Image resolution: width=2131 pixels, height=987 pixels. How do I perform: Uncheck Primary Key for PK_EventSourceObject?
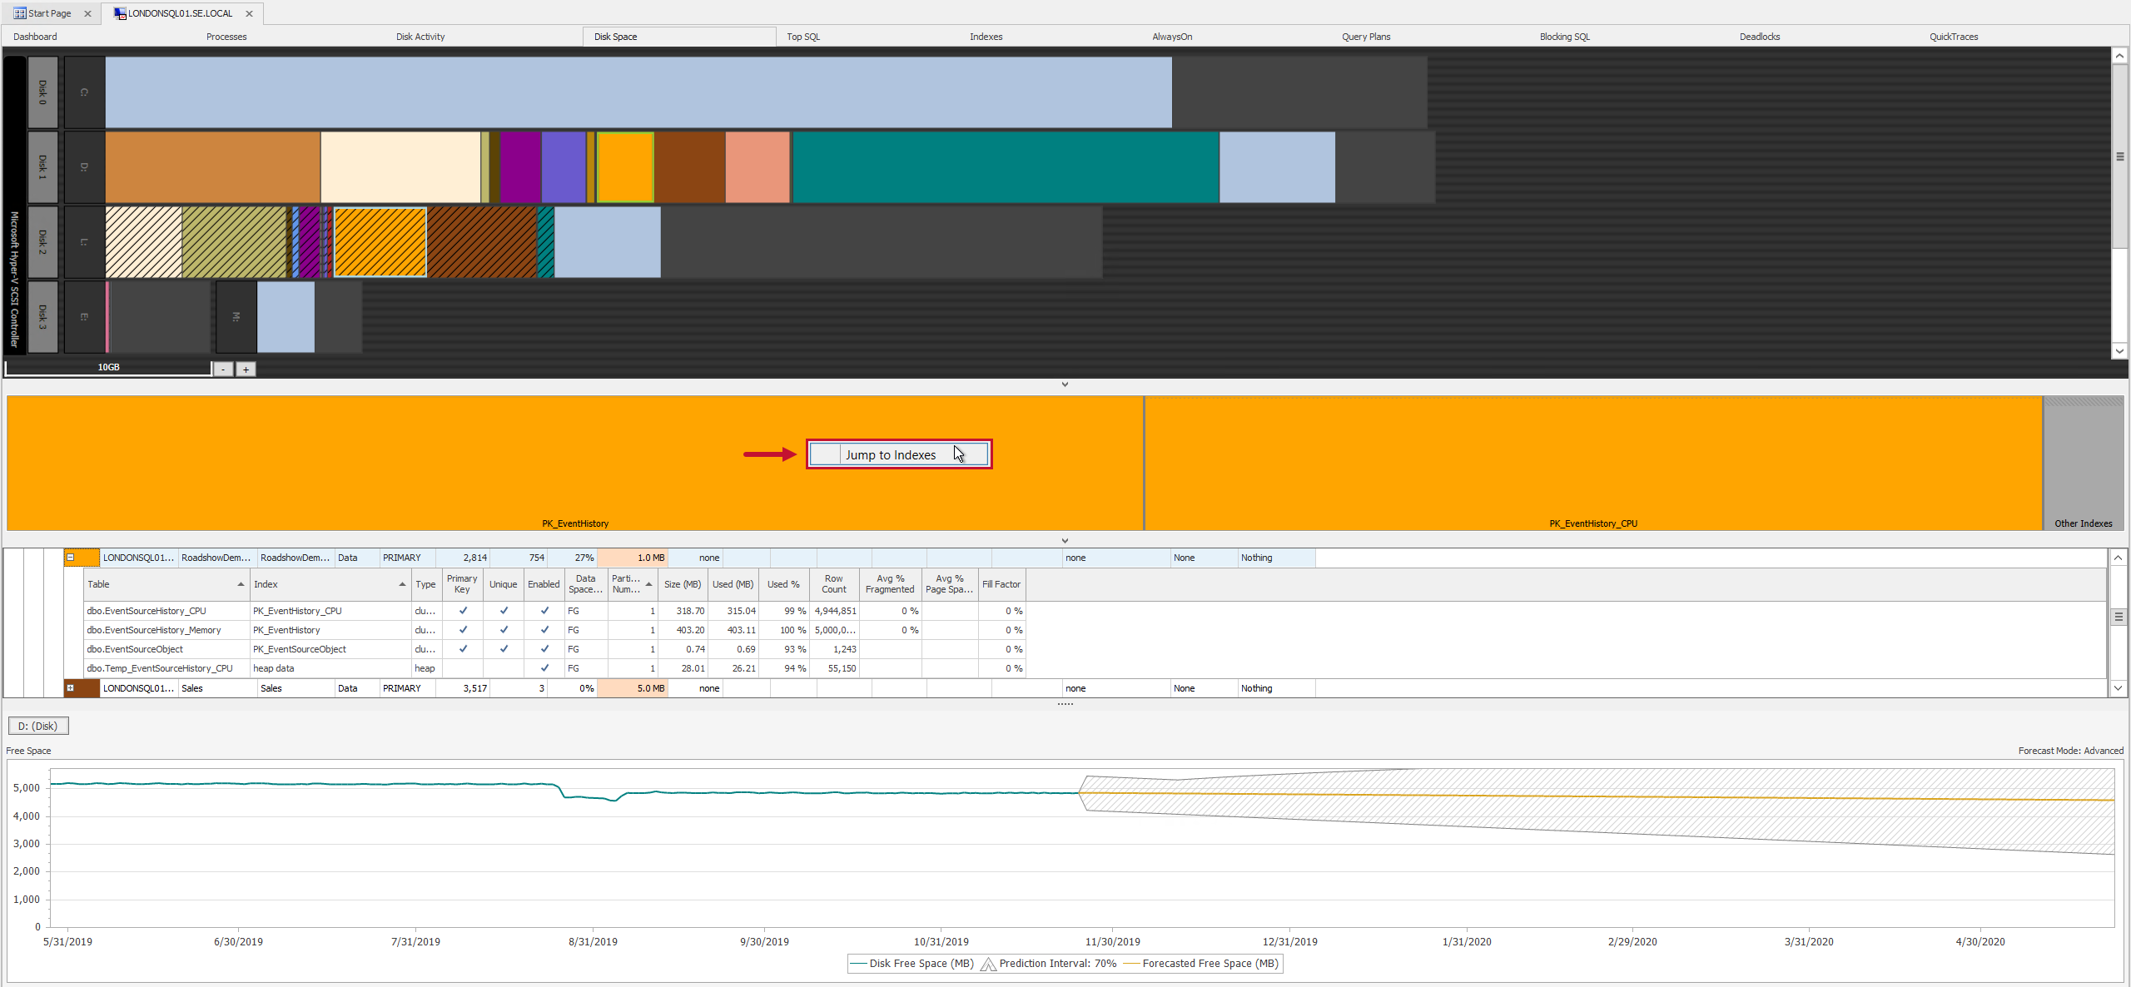click(463, 648)
